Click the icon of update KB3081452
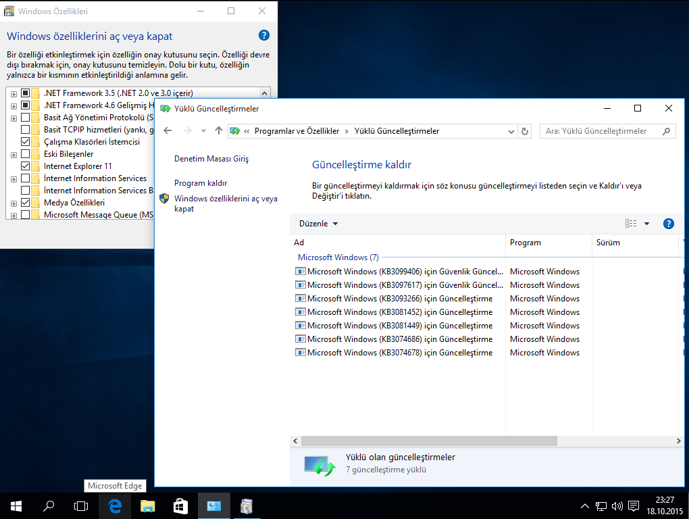Screen dimensions: 689x519 click(x=300, y=312)
